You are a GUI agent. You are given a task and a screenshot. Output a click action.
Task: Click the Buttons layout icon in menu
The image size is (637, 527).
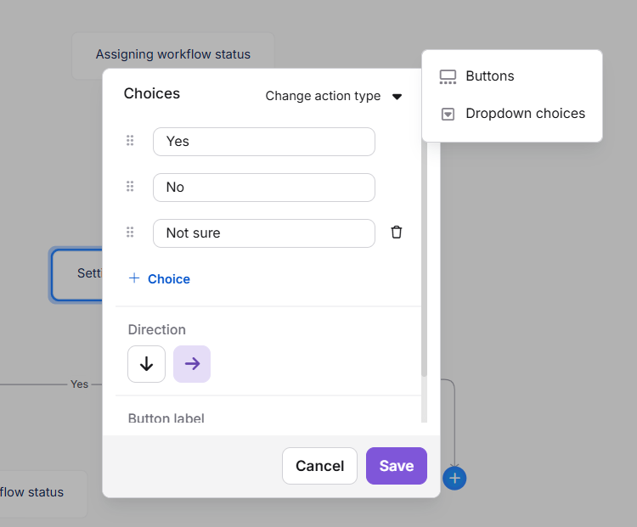(x=448, y=76)
